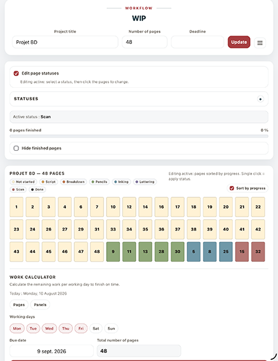Edit the Total number of pages field
Image resolution: width=278 pixels, height=361 pixels.
[x=139, y=351]
